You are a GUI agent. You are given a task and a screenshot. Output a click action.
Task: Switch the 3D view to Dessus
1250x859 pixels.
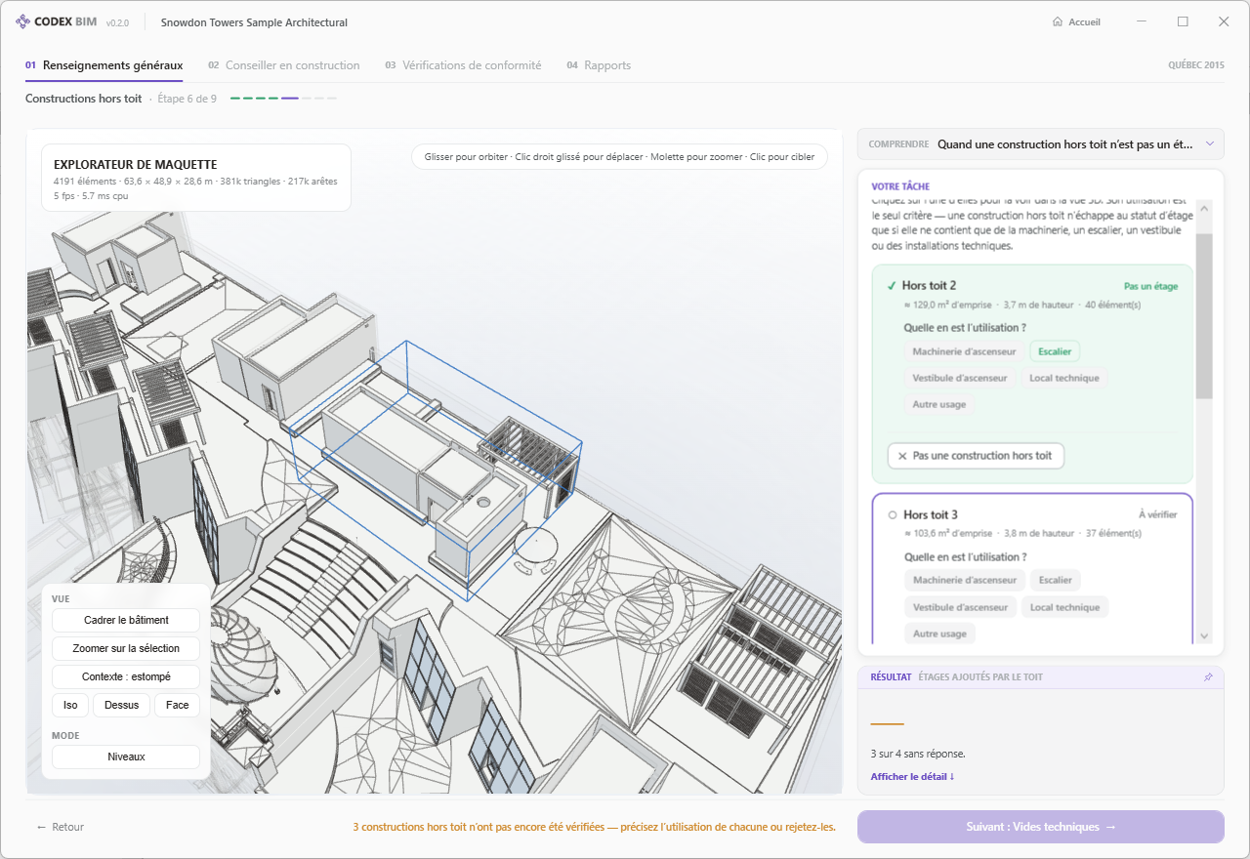tap(121, 705)
